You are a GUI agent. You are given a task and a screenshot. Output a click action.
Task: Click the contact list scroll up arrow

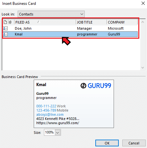(x=143, y=22)
